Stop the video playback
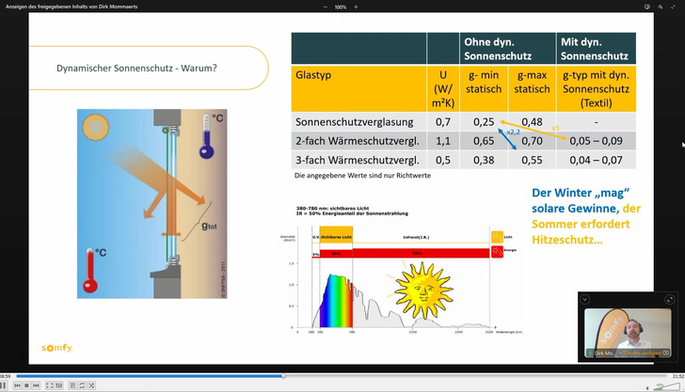This screenshot has height=392, width=685. tap(27, 385)
